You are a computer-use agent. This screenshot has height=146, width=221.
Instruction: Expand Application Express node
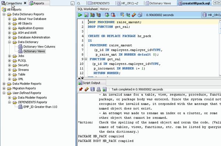pyautogui.click(x=9, y=28)
